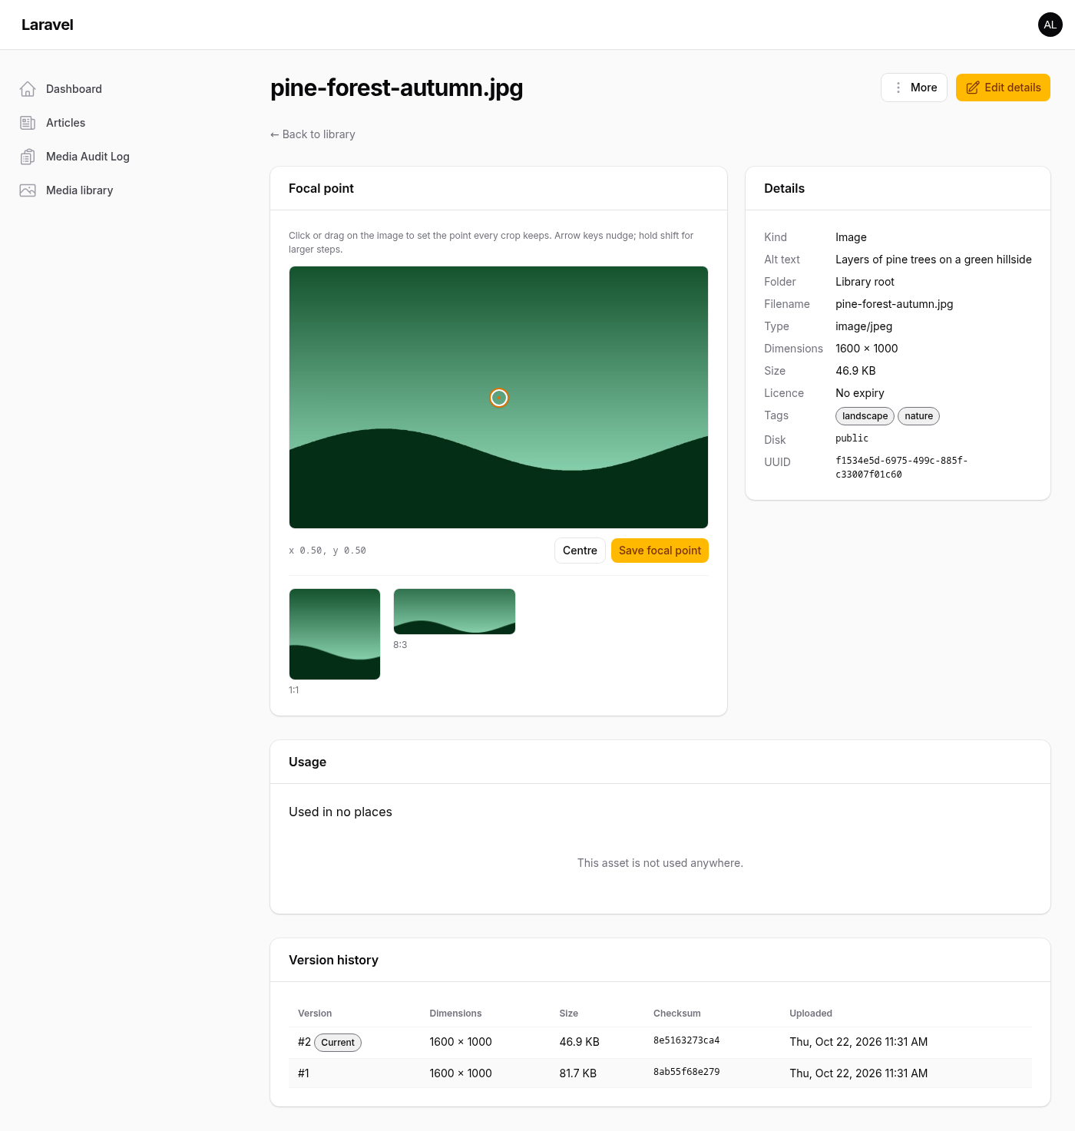Click the nature tag
The width and height of the screenshot is (1075, 1131).
point(918,416)
